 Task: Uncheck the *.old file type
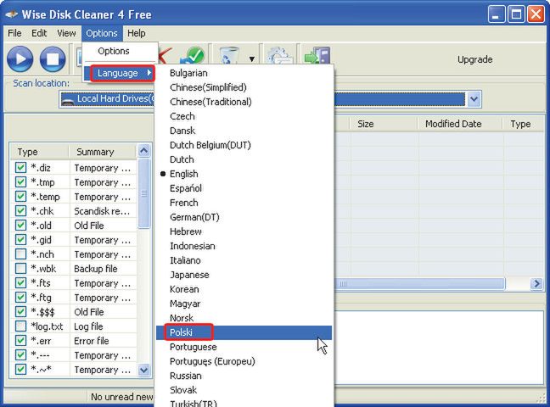point(20,225)
